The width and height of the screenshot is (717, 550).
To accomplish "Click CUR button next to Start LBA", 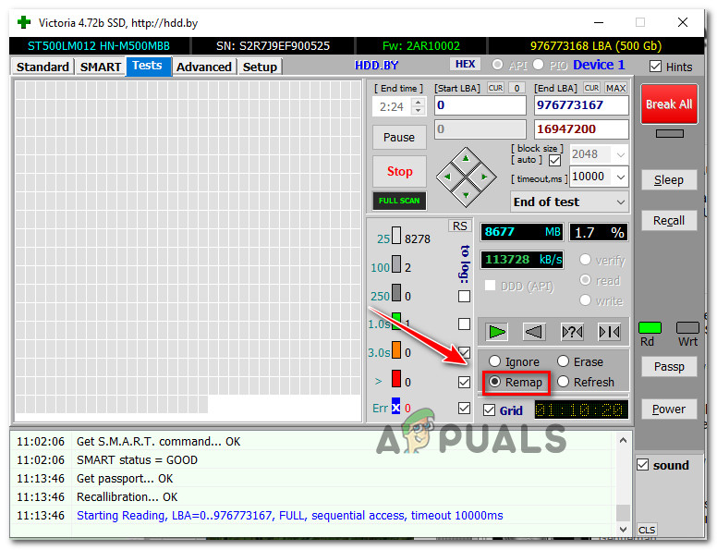I will [495, 88].
